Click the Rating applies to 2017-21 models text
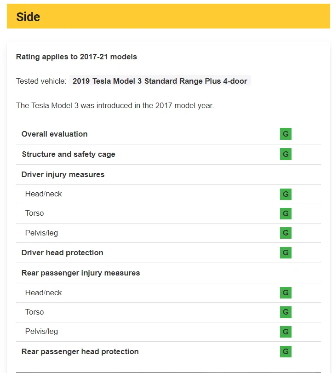This screenshot has height=373, width=332. (x=76, y=57)
